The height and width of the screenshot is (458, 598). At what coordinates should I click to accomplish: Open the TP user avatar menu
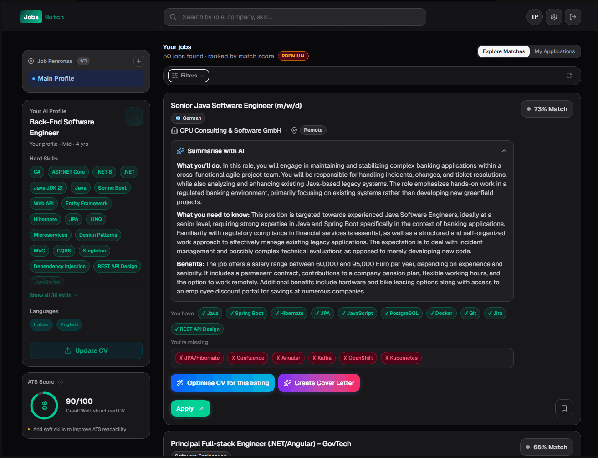[535, 17]
